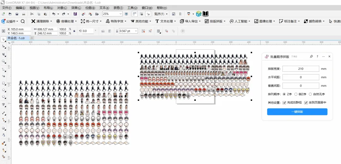Expand the 排版拼版 plugin menu
Viewport: 341px width, 164px height.
pyautogui.click(x=215, y=21)
